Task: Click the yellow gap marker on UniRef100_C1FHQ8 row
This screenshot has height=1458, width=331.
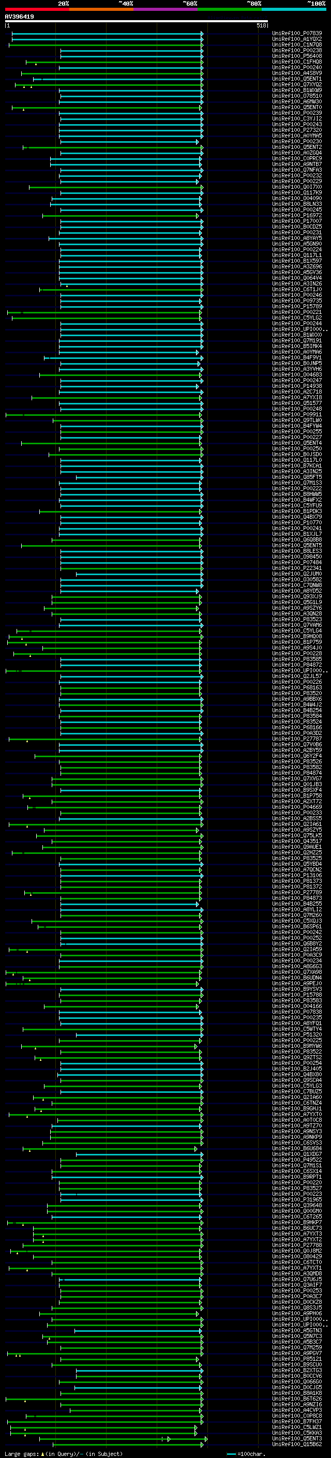Action: tap(36, 64)
